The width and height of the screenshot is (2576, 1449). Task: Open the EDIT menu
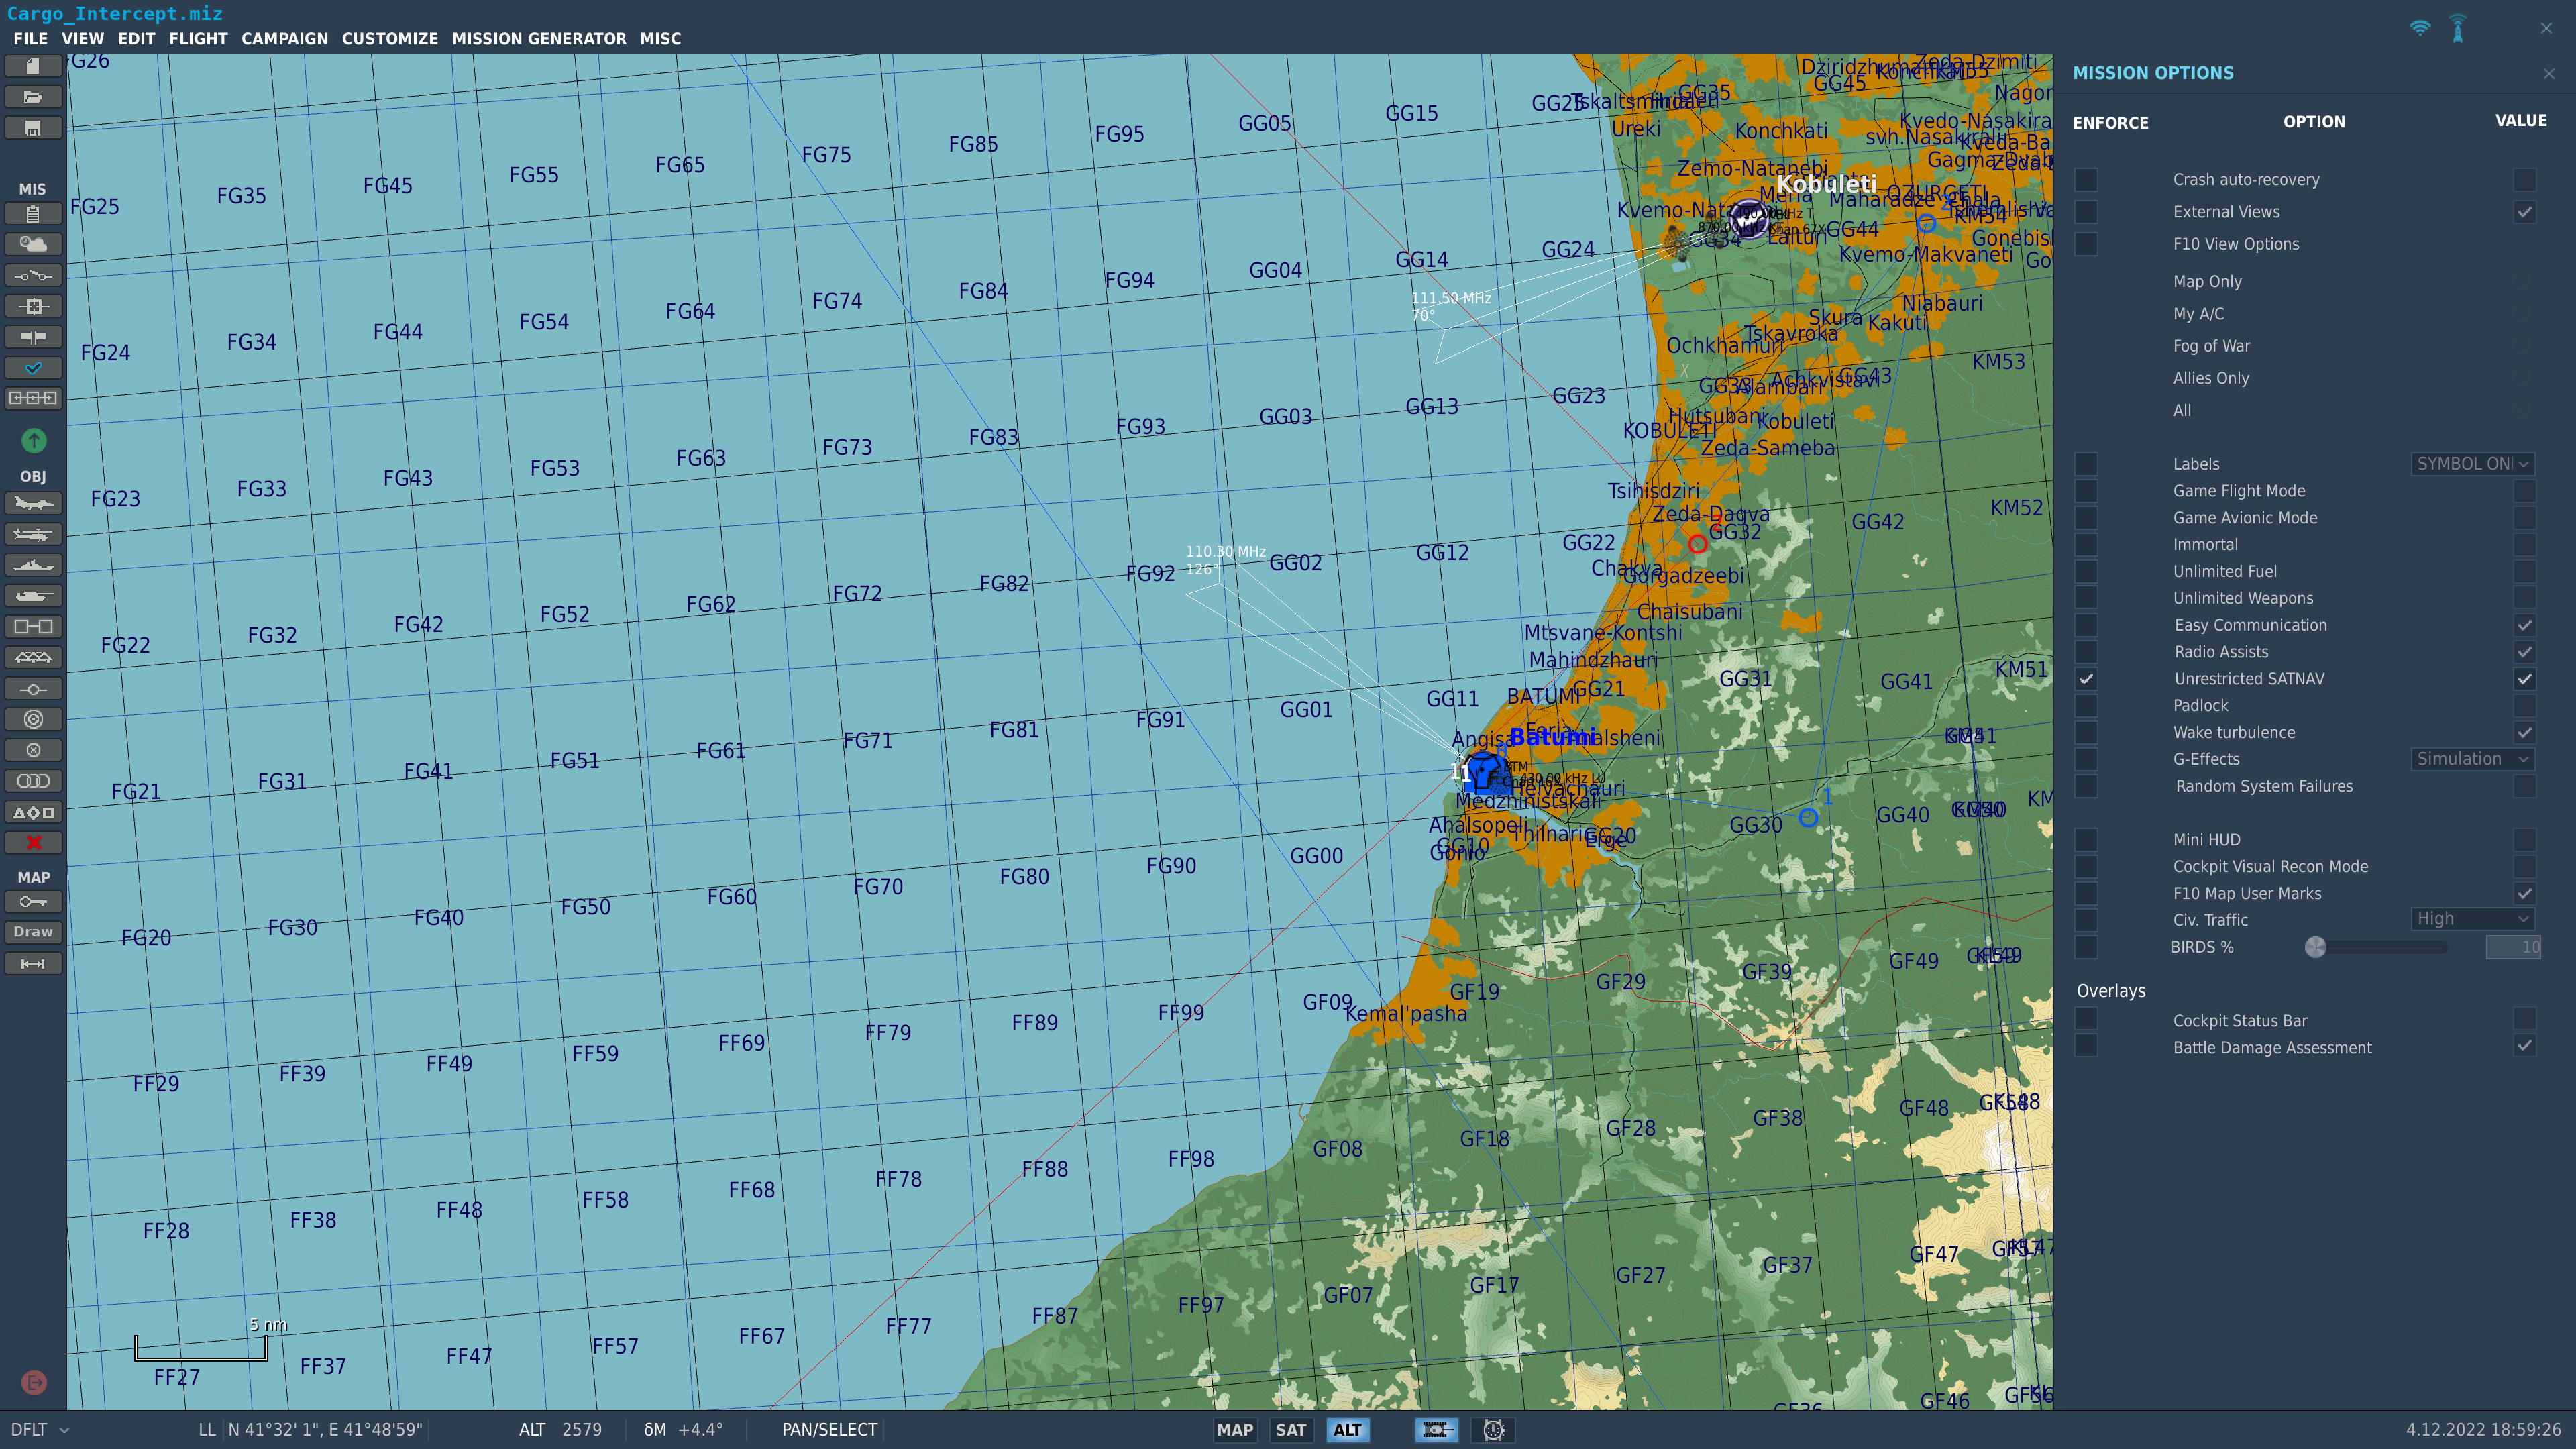point(136,38)
